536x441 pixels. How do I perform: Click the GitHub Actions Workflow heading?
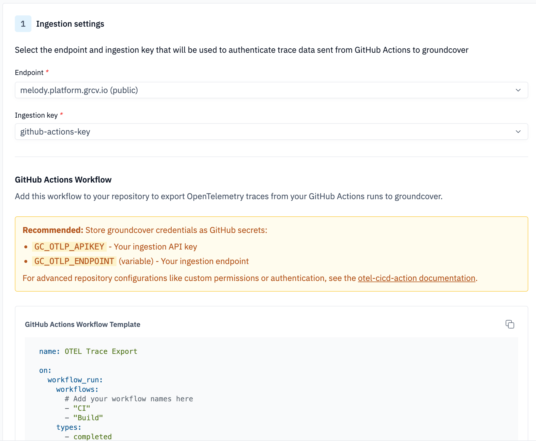pos(63,180)
